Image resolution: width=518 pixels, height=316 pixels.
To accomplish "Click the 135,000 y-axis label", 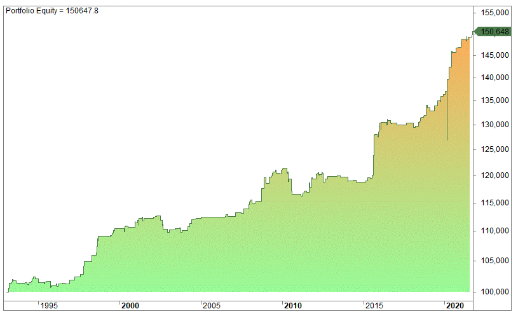I will tap(494, 100).
